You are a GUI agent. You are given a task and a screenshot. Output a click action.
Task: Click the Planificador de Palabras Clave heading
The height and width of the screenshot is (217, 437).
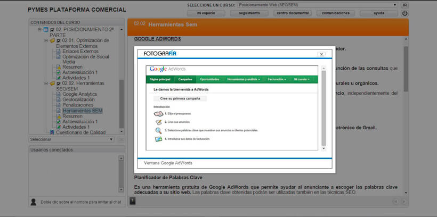pos(168,178)
